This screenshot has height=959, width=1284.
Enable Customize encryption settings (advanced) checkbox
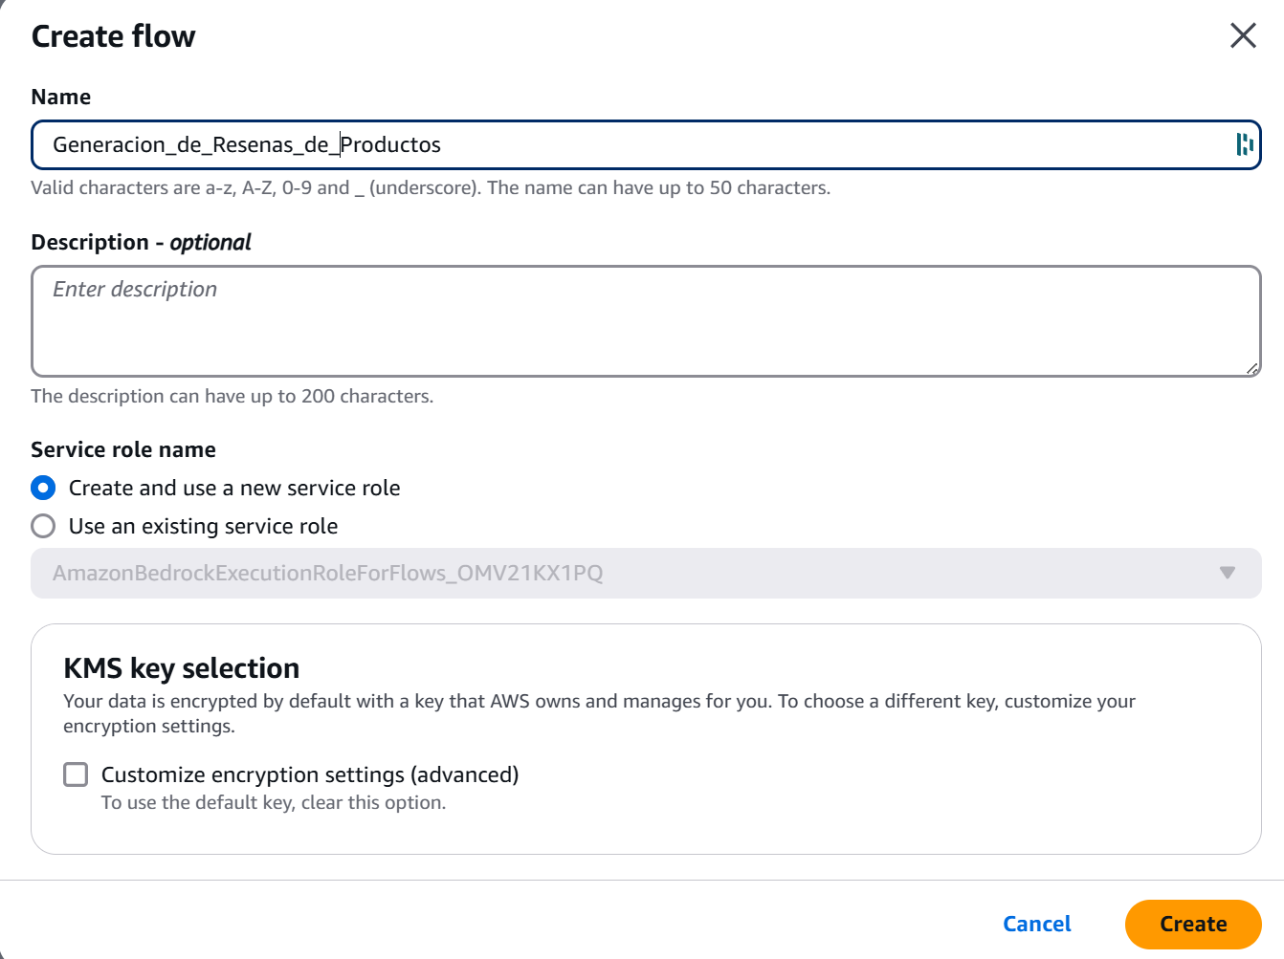pos(76,774)
